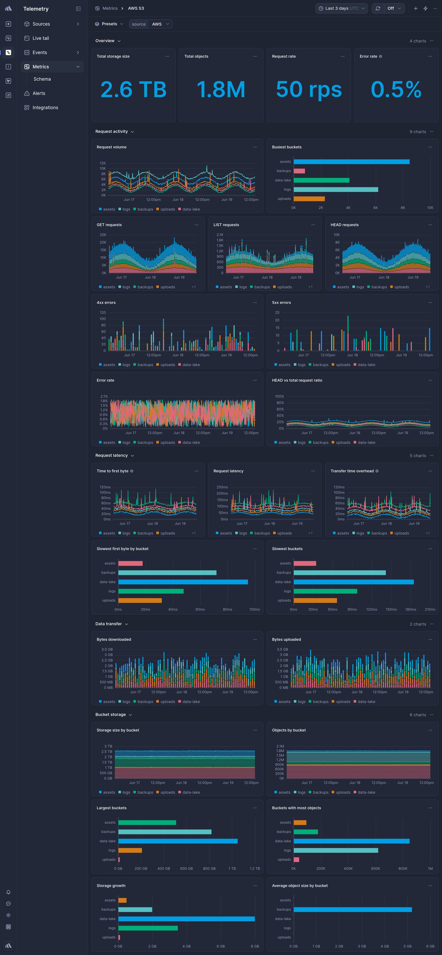Select the pulse activity icon in left rail

[8, 38]
